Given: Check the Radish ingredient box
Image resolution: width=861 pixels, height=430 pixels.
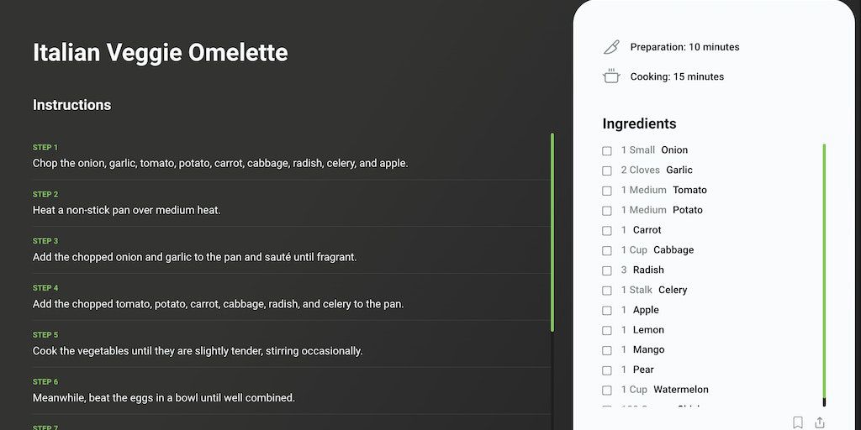Looking at the screenshot, I should (607, 270).
